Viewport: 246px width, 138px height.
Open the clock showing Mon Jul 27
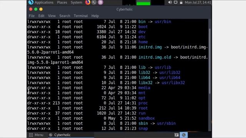click(198, 2)
